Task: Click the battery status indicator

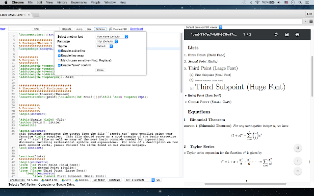Action: click(268, 2)
